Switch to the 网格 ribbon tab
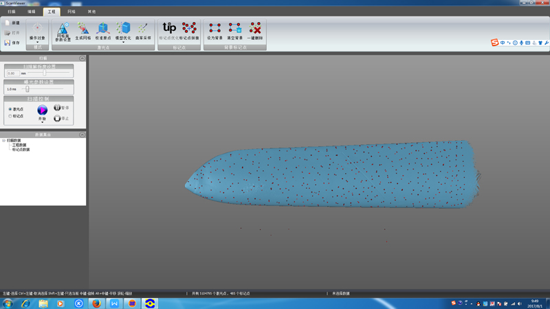 click(x=71, y=12)
